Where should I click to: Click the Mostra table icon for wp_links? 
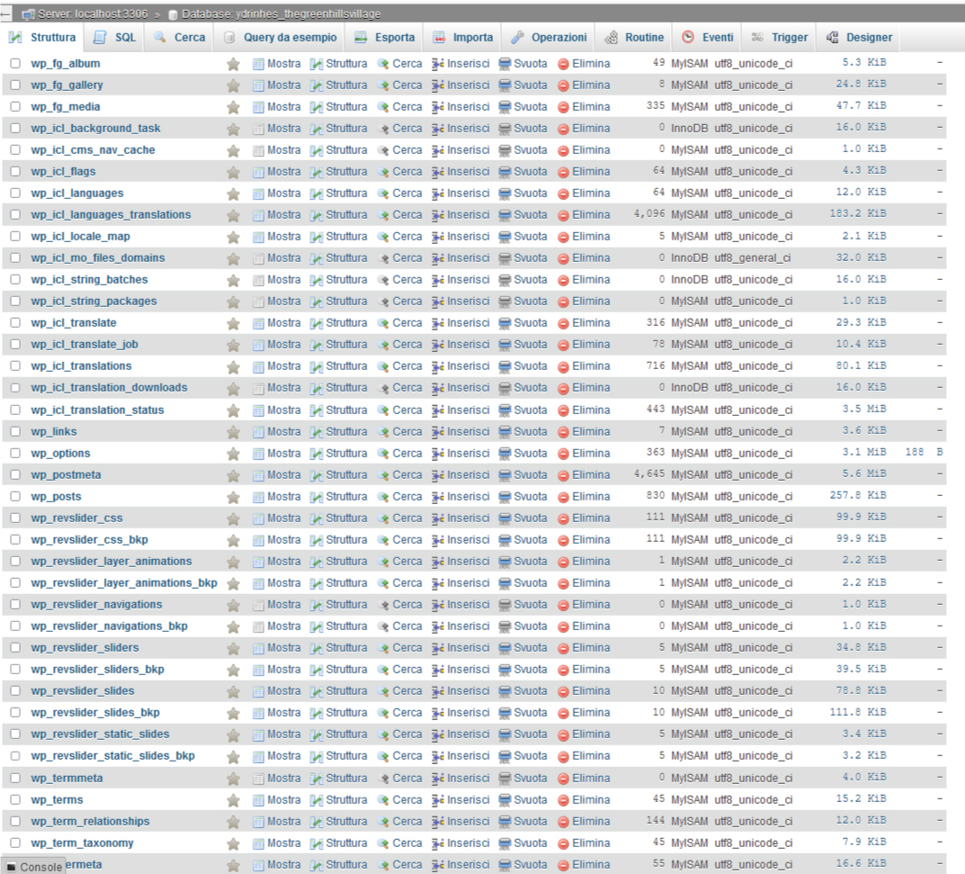(x=258, y=432)
